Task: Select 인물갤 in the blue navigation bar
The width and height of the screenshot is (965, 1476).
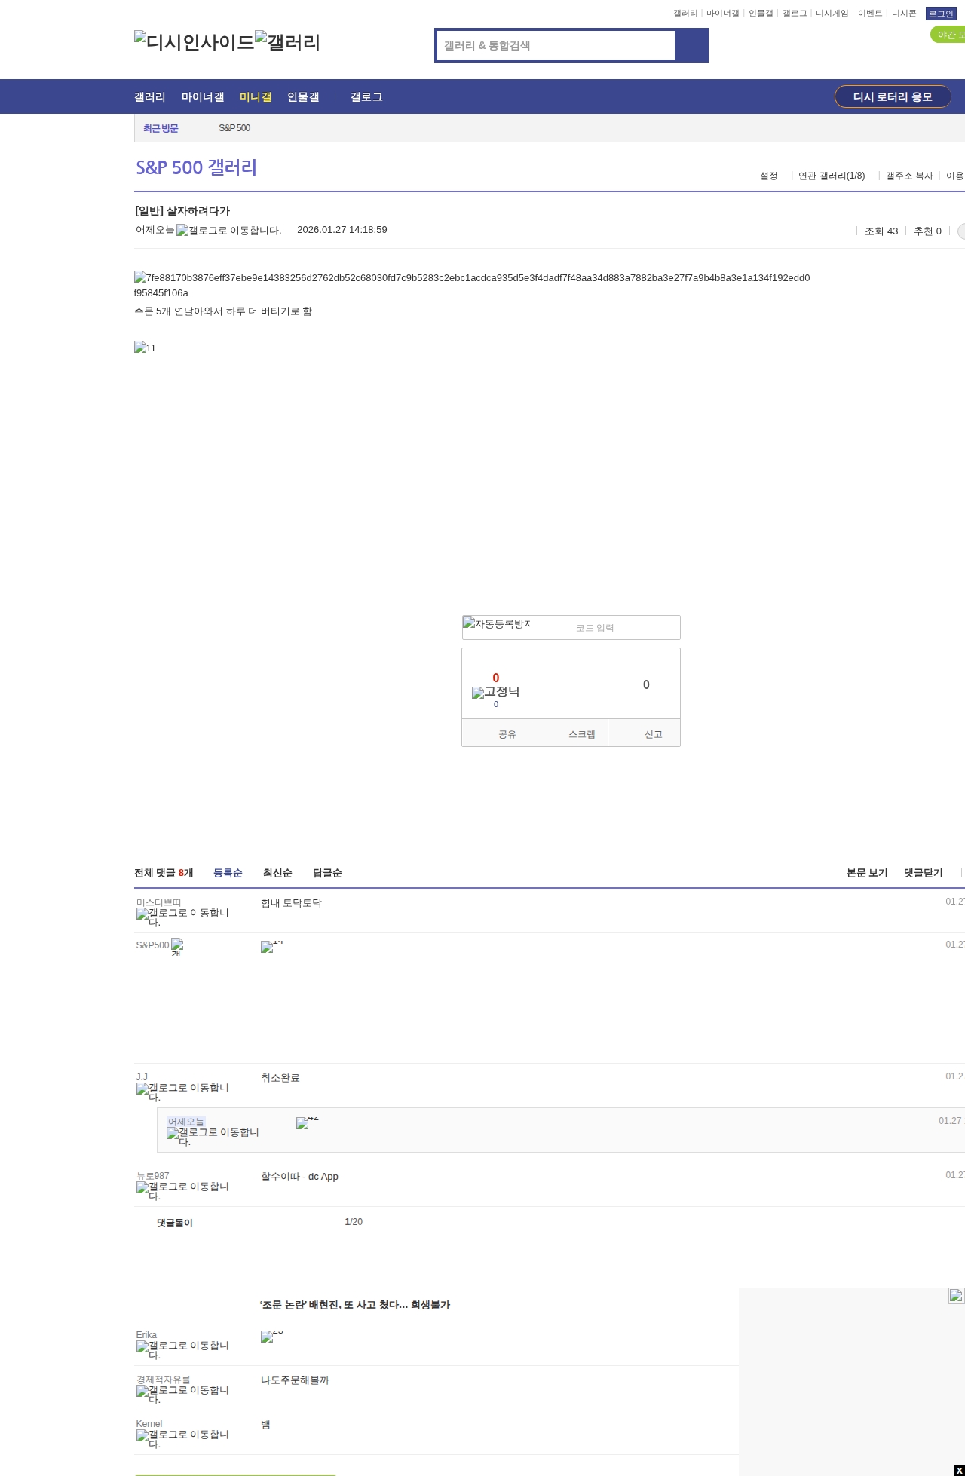Action: click(303, 97)
